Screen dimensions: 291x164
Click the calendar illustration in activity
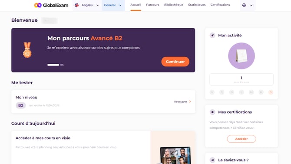241,56
